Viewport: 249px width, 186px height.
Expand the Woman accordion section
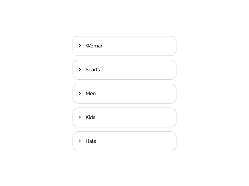click(x=124, y=46)
